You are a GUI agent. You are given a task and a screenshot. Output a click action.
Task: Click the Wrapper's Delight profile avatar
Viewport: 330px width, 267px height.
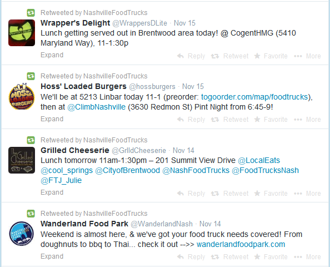tap(22, 33)
